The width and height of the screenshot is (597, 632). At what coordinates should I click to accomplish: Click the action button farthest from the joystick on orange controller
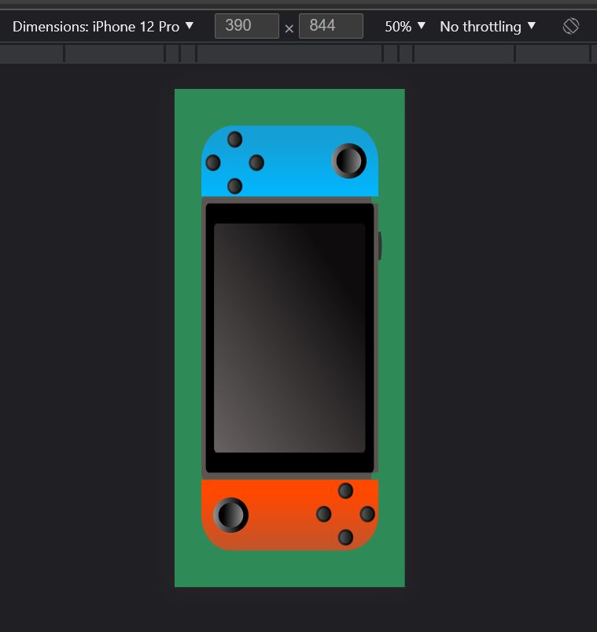(367, 514)
